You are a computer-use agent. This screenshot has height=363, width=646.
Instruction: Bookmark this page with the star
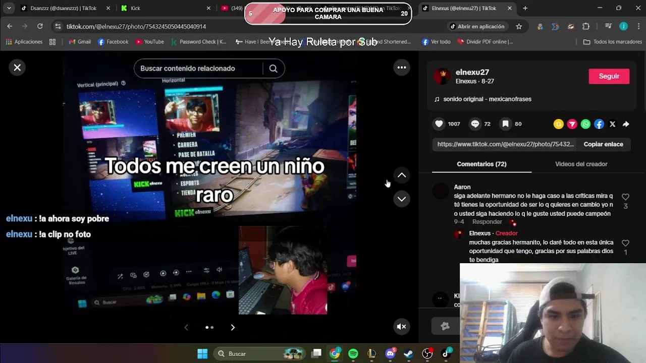[x=519, y=26]
